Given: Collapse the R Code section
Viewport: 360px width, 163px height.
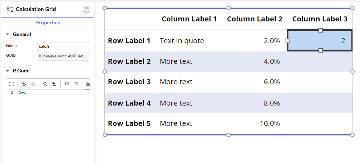Looking at the screenshot, I should (8, 71).
